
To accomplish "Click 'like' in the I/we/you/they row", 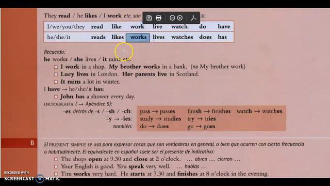I will click(x=117, y=26).
